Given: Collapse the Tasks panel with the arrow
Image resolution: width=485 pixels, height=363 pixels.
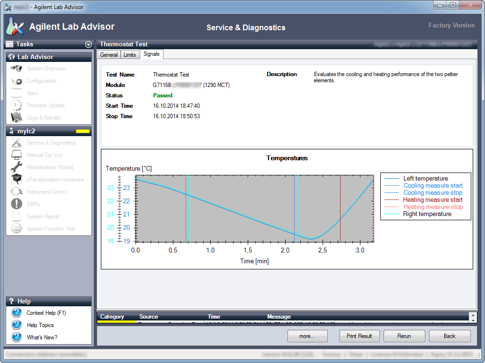Looking at the screenshot, I should click(88, 44).
